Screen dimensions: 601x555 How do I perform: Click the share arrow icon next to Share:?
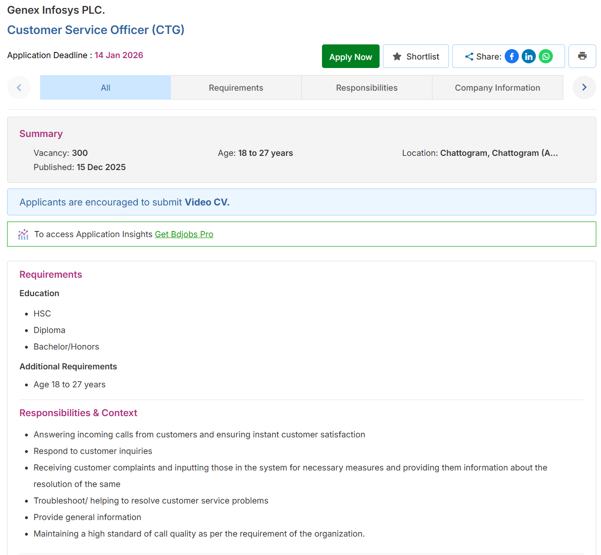coord(469,56)
